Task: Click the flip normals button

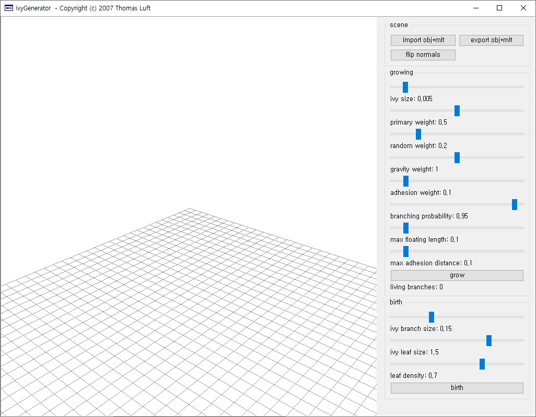Action: tap(423, 55)
